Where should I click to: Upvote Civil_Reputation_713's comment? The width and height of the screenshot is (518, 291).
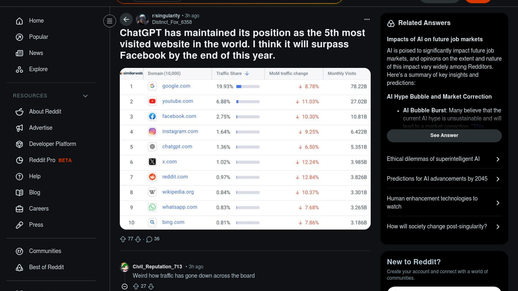136,286
